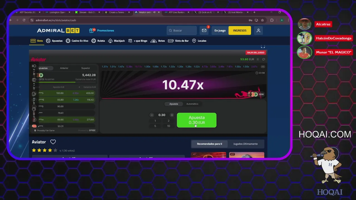Open Promociones gift link
The height and width of the screenshot is (200, 356).
coord(102,30)
